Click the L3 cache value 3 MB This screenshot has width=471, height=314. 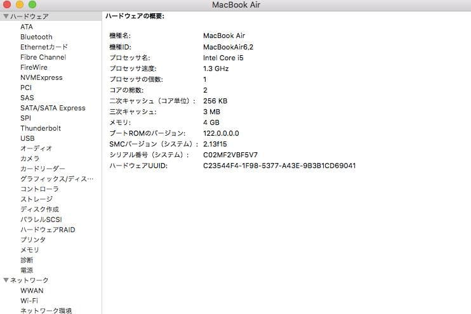pos(212,112)
